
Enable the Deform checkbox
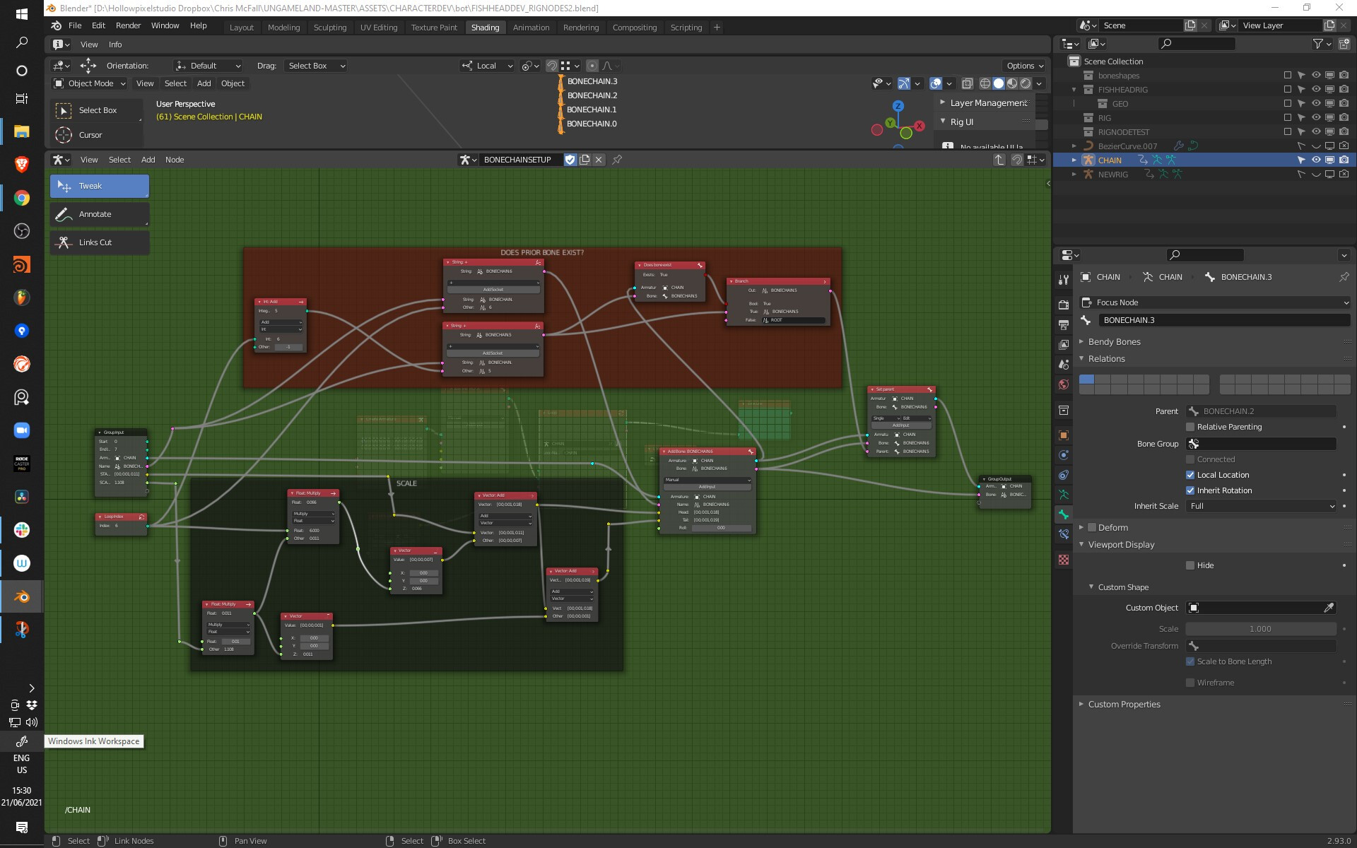pos(1092,527)
